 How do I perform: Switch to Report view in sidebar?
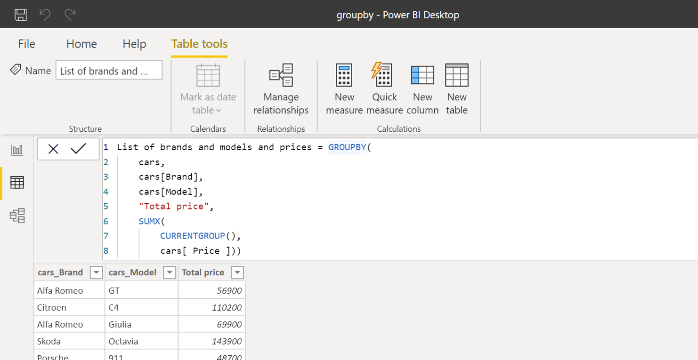(x=17, y=150)
